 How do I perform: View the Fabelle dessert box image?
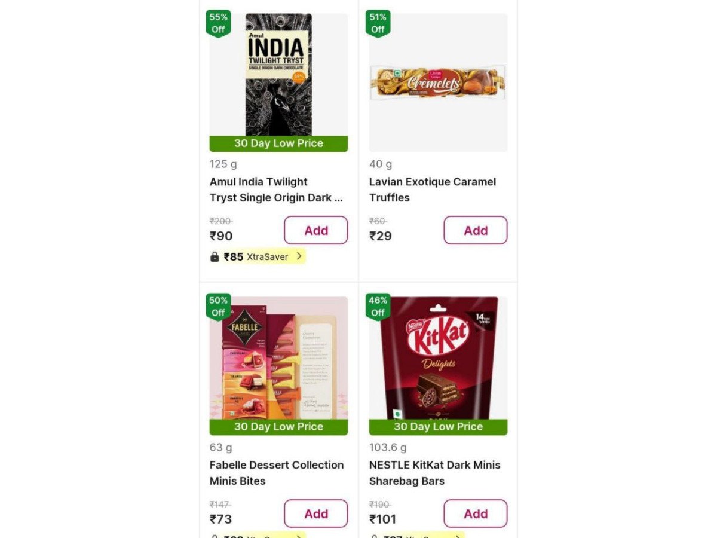point(278,359)
